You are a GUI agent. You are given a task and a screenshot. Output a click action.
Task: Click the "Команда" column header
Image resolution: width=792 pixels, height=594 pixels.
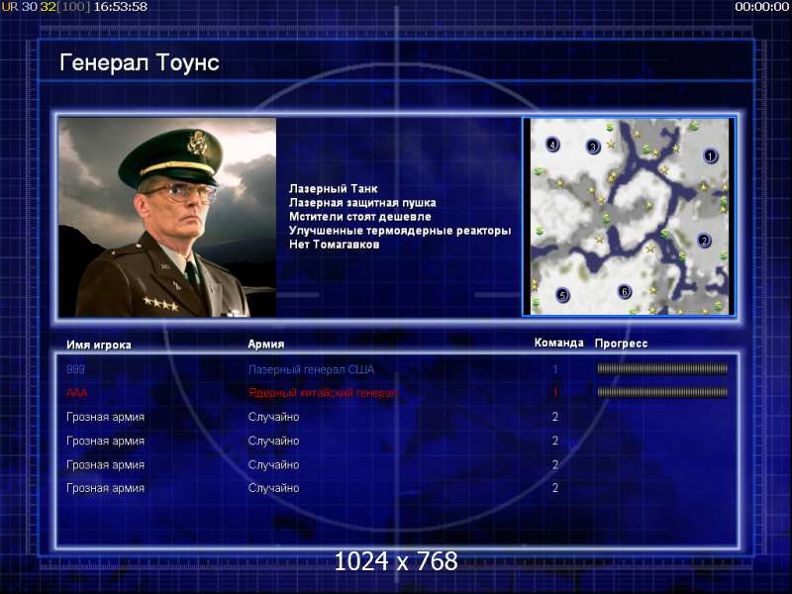coord(558,343)
